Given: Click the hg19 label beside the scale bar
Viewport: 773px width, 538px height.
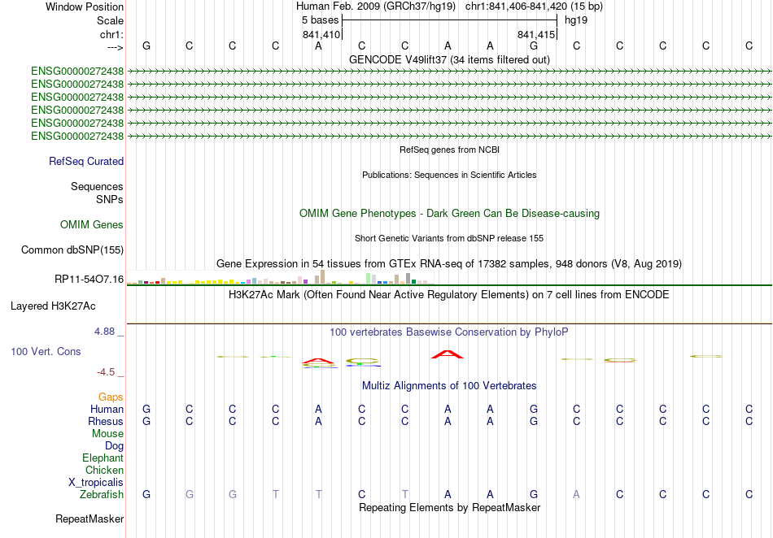Looking at the screenshot, I should (x=576, y=20).
